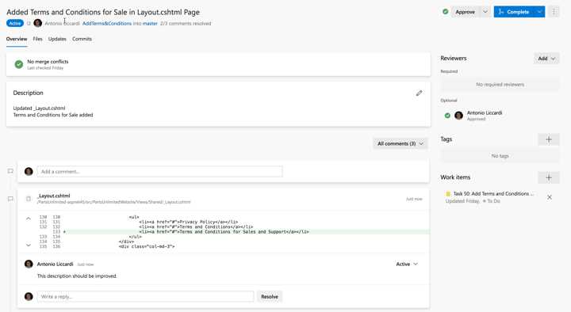
Task: Open the Active comment status dropdown
Action: tap(407, 264)
